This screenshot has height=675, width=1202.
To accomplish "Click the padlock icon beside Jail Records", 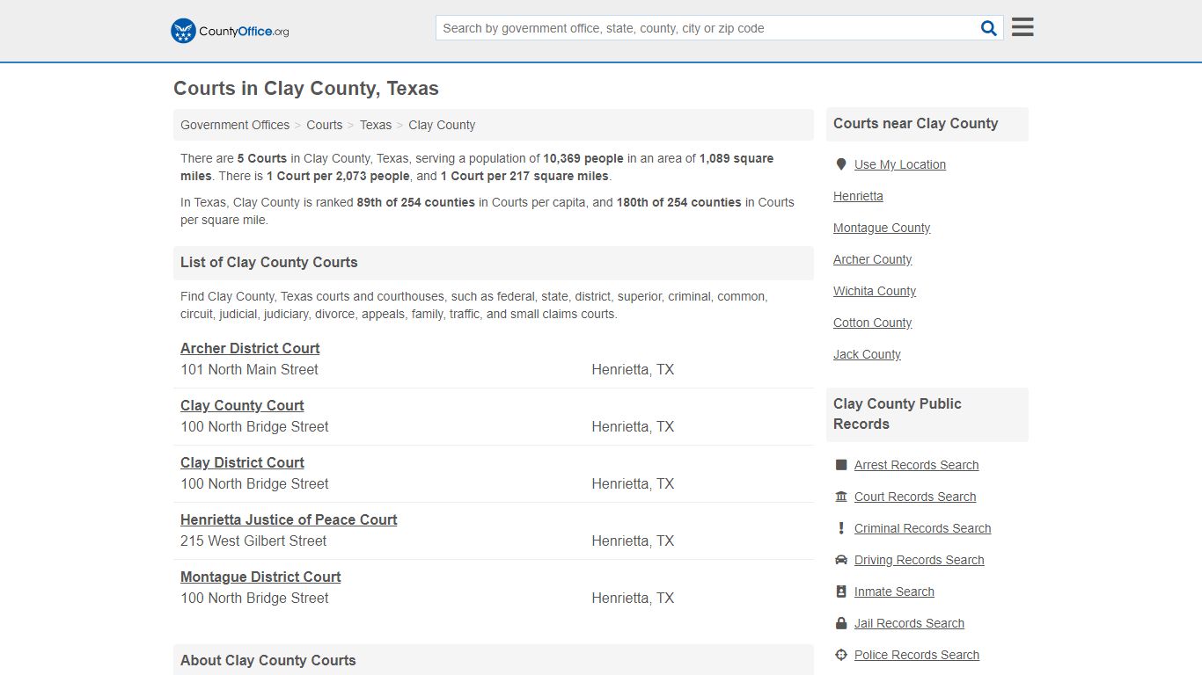I will (840, 623).
